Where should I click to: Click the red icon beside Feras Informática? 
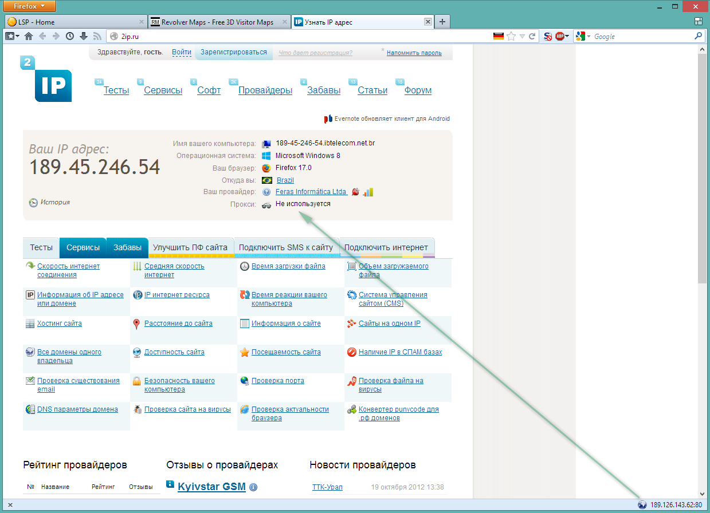click(355, 192)
